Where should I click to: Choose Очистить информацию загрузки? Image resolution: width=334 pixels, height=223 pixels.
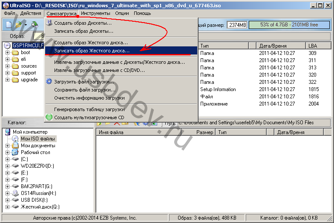click(x=121, y=98)
